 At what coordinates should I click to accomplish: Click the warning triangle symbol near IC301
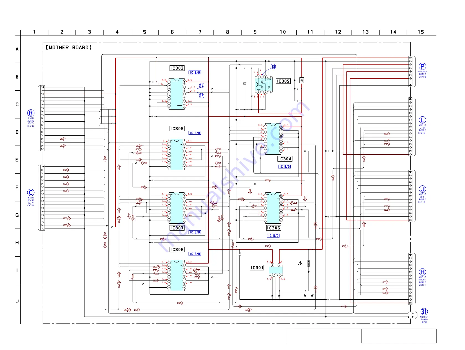point(300,263)
